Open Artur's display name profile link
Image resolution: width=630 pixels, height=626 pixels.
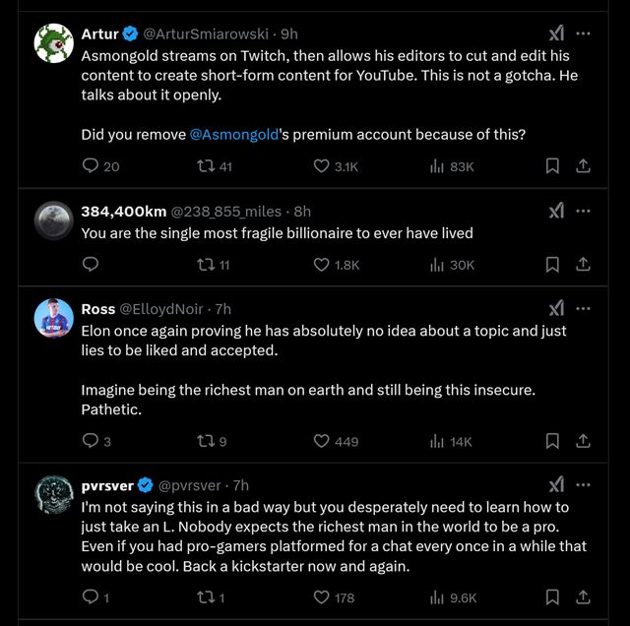[x=99, y=33]
